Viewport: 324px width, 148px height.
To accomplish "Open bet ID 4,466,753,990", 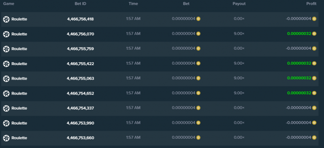I will coord(80,123).
